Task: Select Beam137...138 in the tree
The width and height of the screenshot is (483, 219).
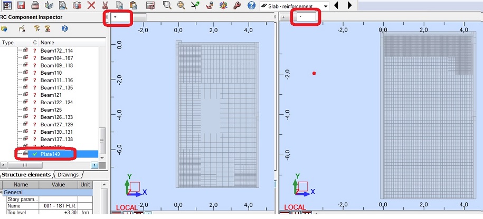Action: click(56, 139)
